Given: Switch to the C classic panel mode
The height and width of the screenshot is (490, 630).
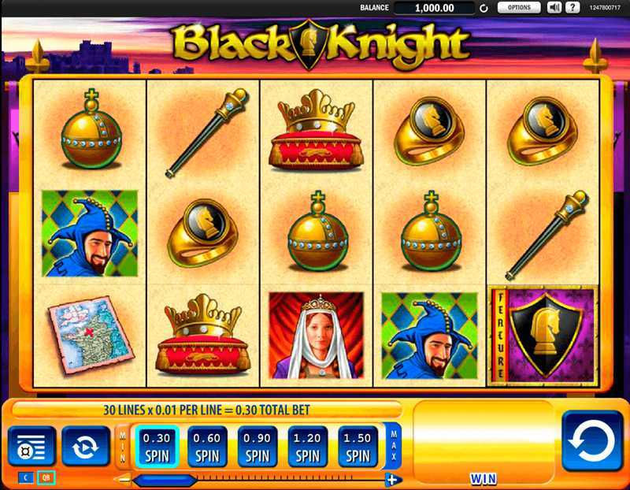Looking at the screenshot, I should click(x=26, y=478).
